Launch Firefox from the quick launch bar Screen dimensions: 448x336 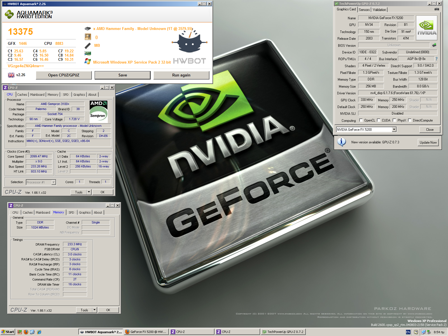click(x=26, y=332)
